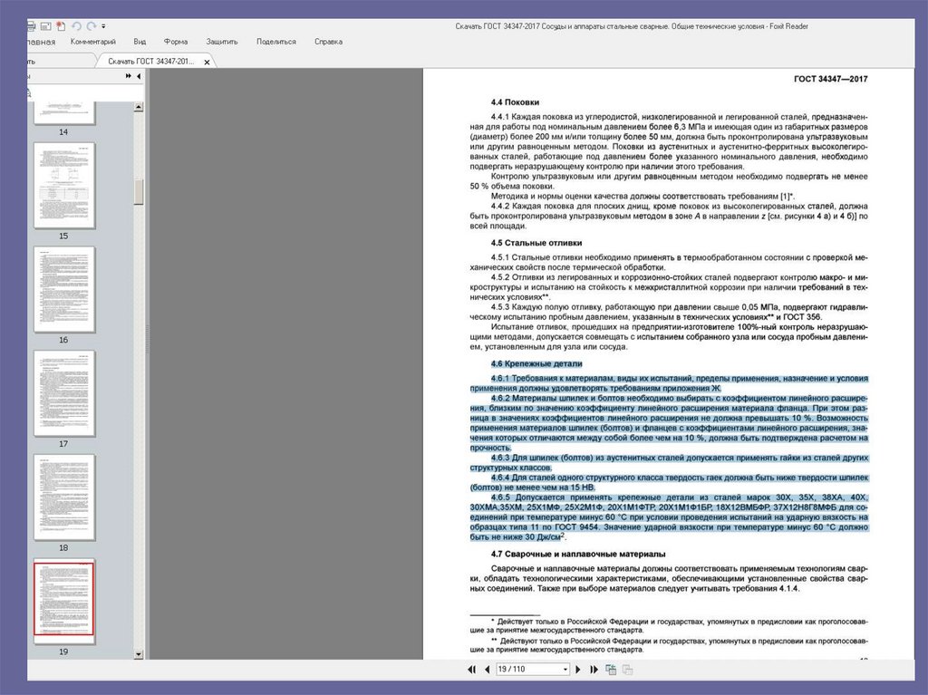928x695 pixels.
Task: Click the create new PDF icon
Action: 61,26
